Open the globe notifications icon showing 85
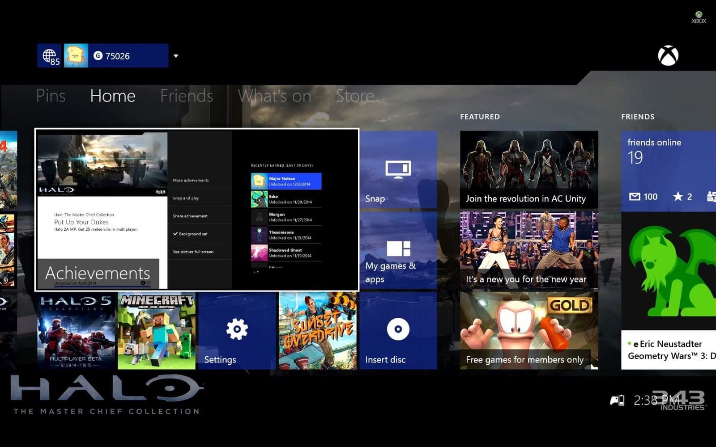Viewport: 716px width, 447px height. coord(50,56)
